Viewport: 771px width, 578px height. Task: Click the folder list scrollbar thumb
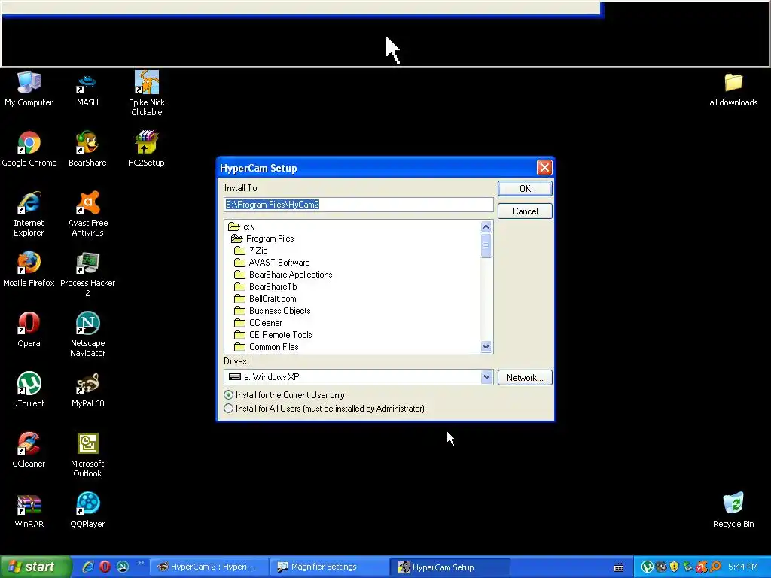coord(486,245)
